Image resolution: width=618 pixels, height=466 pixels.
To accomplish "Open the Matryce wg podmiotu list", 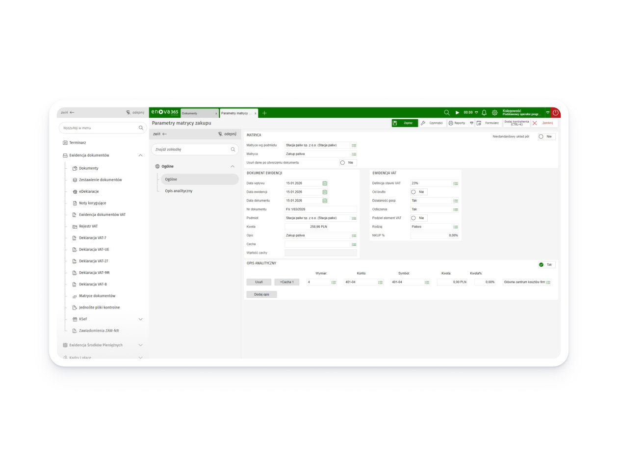I will click(x=354, y=146).
